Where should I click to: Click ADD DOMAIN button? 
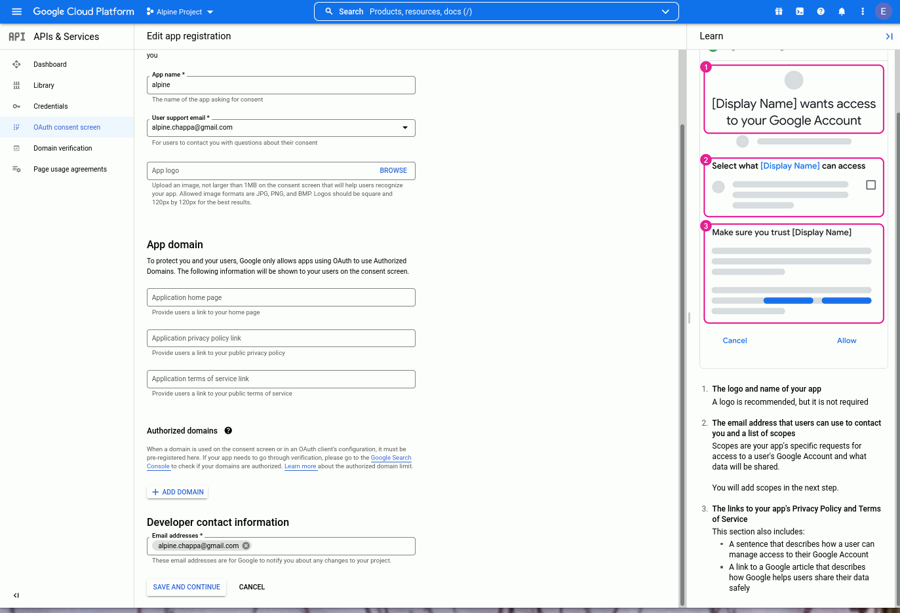click(178, 492)
